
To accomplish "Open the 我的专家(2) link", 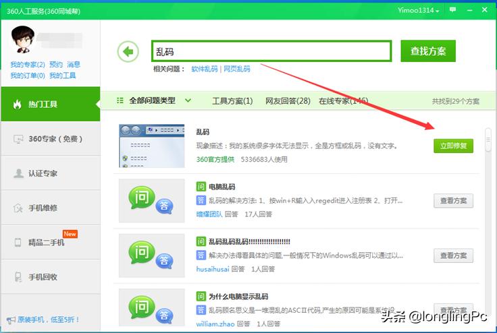I will point(28,65).
